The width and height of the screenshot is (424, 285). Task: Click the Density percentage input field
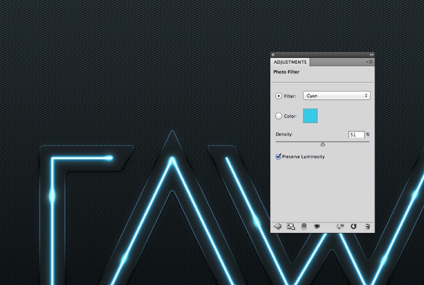pos(357,135)
